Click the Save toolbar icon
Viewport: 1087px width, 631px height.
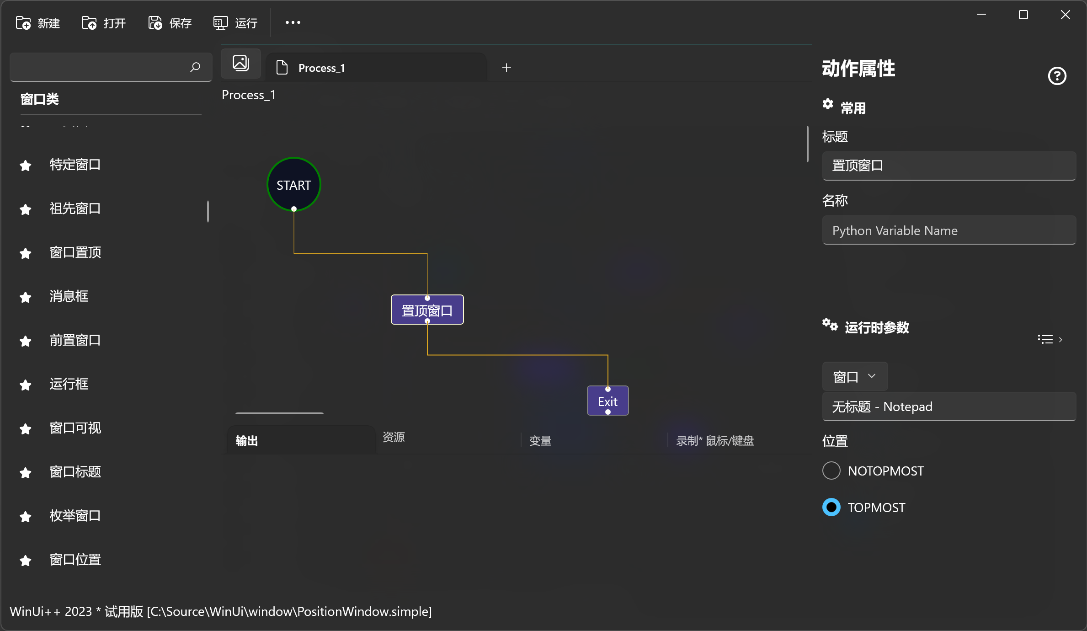[x=155, y=23]
